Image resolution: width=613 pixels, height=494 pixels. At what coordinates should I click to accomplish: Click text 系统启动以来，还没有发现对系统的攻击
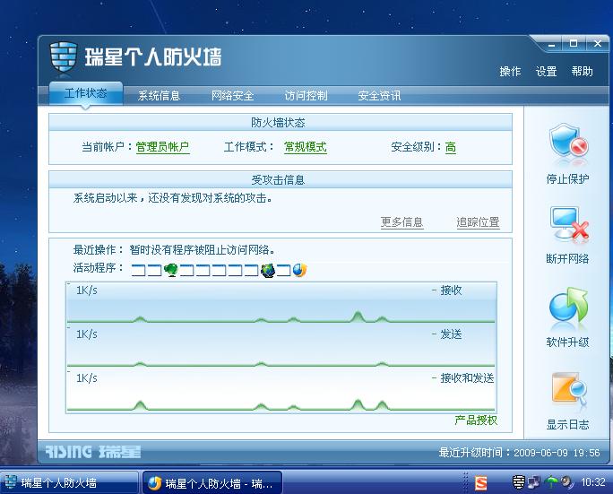point(172,198)
